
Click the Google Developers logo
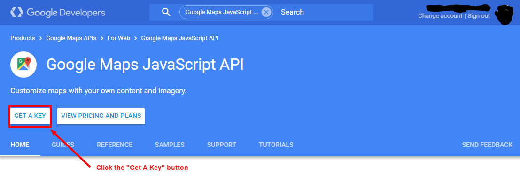click(x=58, y=13)
